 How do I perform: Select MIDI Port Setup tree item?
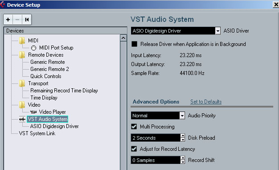click(x=56, y=48)
